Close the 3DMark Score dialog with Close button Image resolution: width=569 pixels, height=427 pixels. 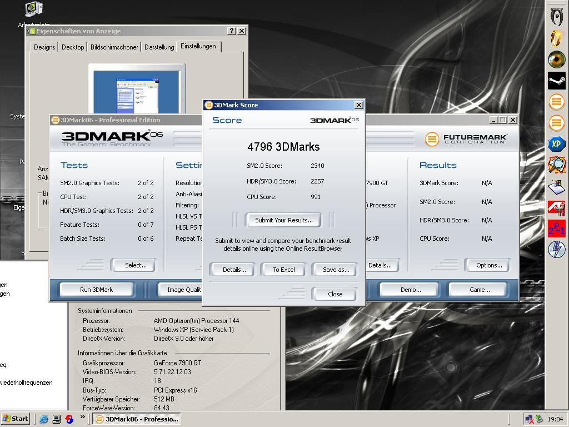(x=335, y=294)
